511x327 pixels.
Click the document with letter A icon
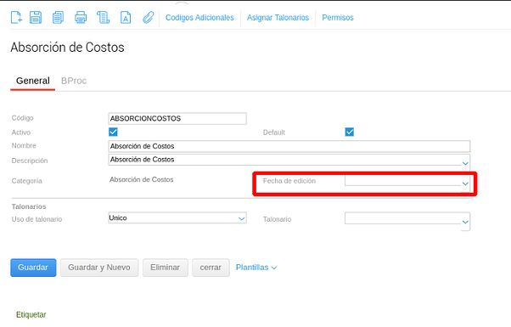click(x=126, y=17)
